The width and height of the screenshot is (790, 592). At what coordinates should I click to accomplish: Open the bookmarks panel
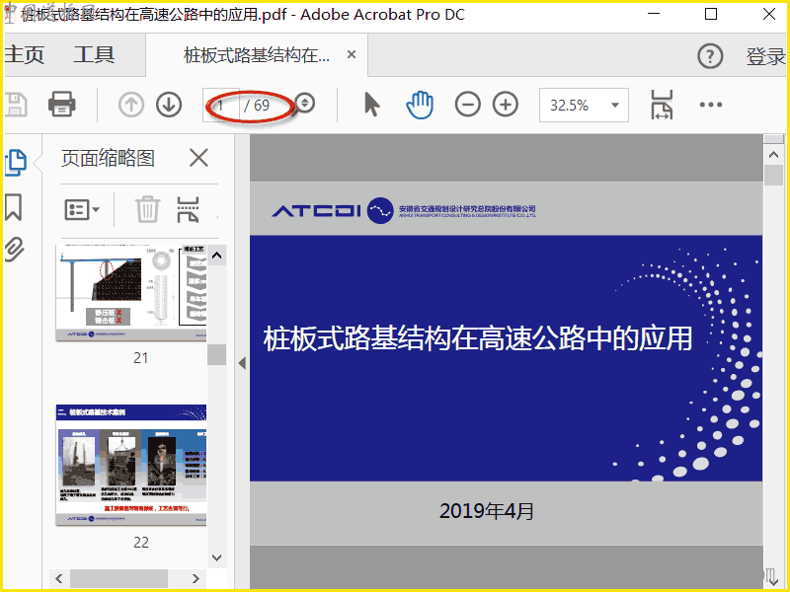click(14, 207)
